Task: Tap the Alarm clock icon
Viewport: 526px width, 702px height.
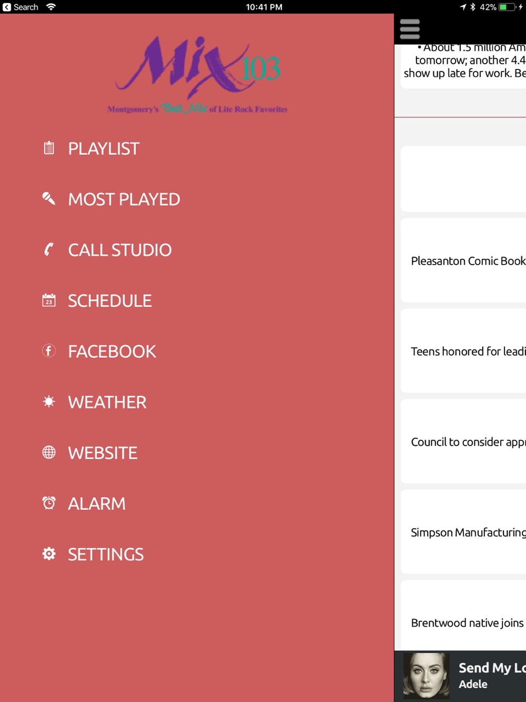Action: click(x=49, y=503)
